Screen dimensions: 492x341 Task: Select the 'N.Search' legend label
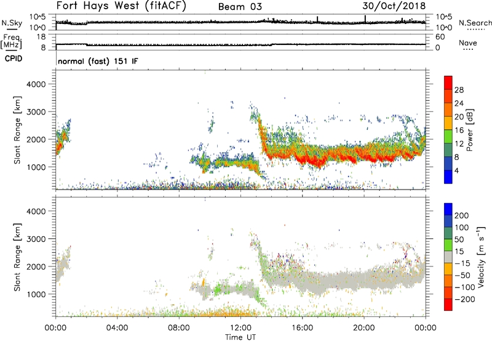(x=475, y=23)
